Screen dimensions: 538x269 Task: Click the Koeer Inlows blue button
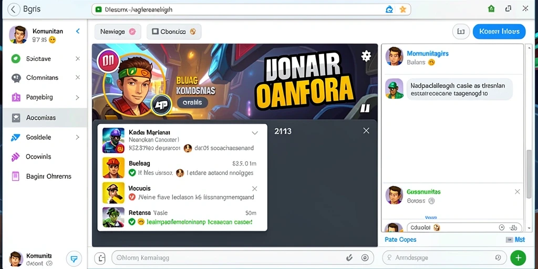tap(499, 32)
